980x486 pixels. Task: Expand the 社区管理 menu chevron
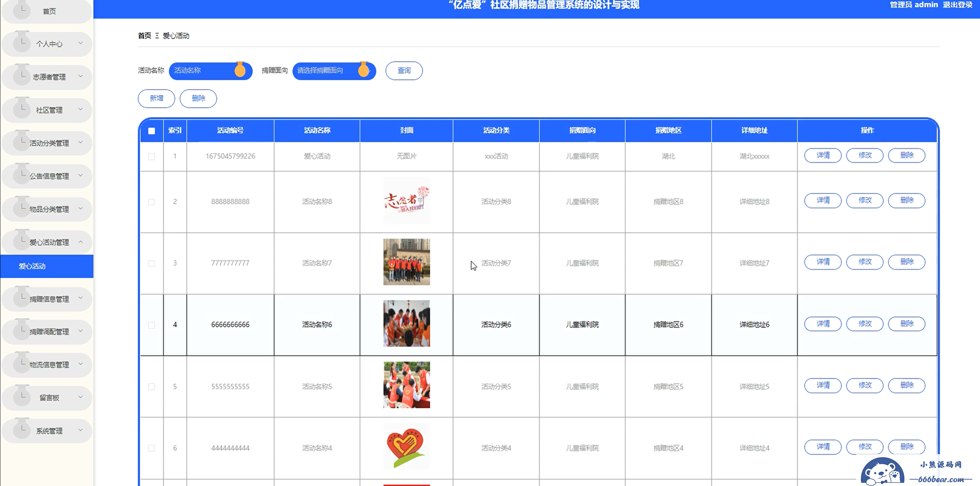pos(81,109)
